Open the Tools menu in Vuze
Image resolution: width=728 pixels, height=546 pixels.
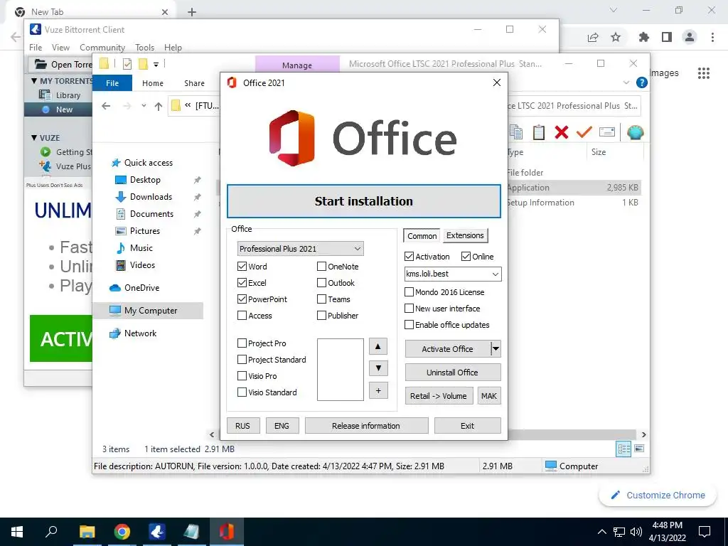[x=144, y=48]
